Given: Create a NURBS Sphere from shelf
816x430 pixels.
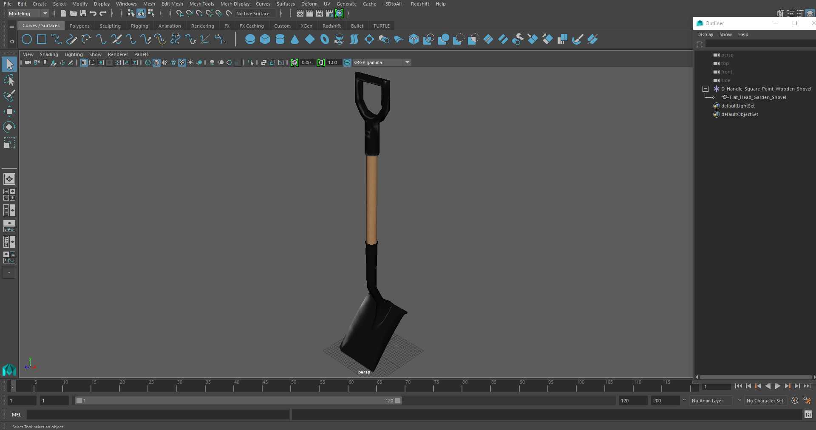Looking at the screenshot, I should click(250, 40).
